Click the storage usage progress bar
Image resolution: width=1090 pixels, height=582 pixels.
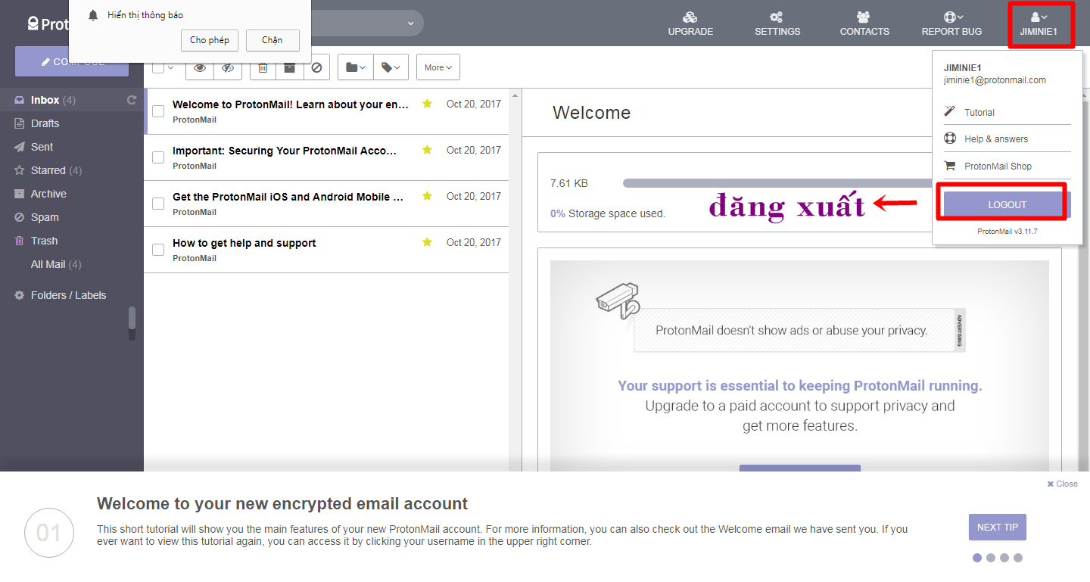click(x=777, y=183)
